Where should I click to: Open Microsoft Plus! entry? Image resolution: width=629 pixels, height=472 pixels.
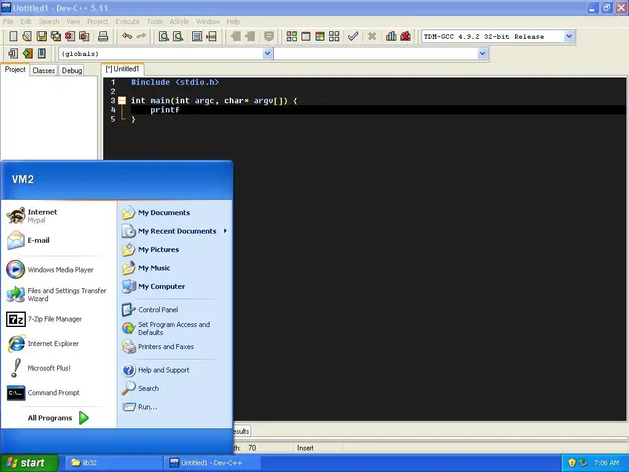[x=58, y=368]
